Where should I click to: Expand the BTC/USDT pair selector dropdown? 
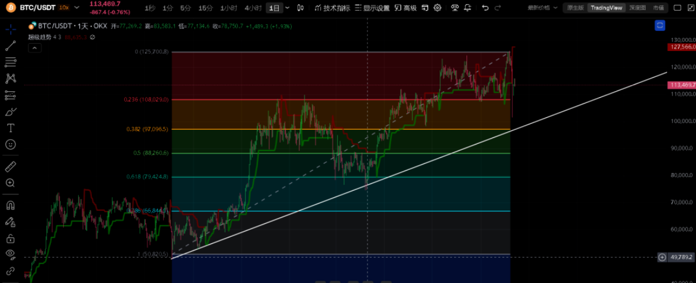point(77,8)
